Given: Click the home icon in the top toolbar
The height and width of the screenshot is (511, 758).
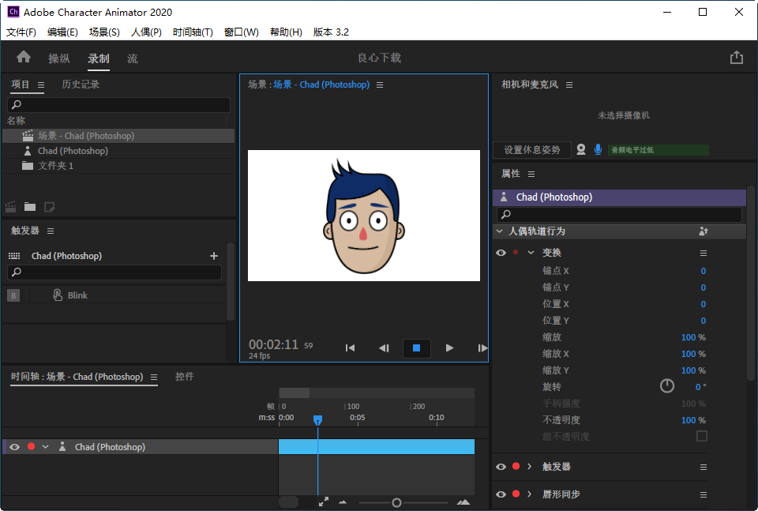Looking at the screenshot, I should [x=23, y=57].
